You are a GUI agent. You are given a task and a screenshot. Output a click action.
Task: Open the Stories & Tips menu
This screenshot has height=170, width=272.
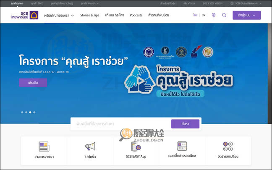90,15
